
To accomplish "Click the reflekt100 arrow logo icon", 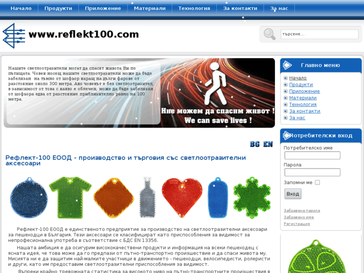I will (x=14, y=36).
